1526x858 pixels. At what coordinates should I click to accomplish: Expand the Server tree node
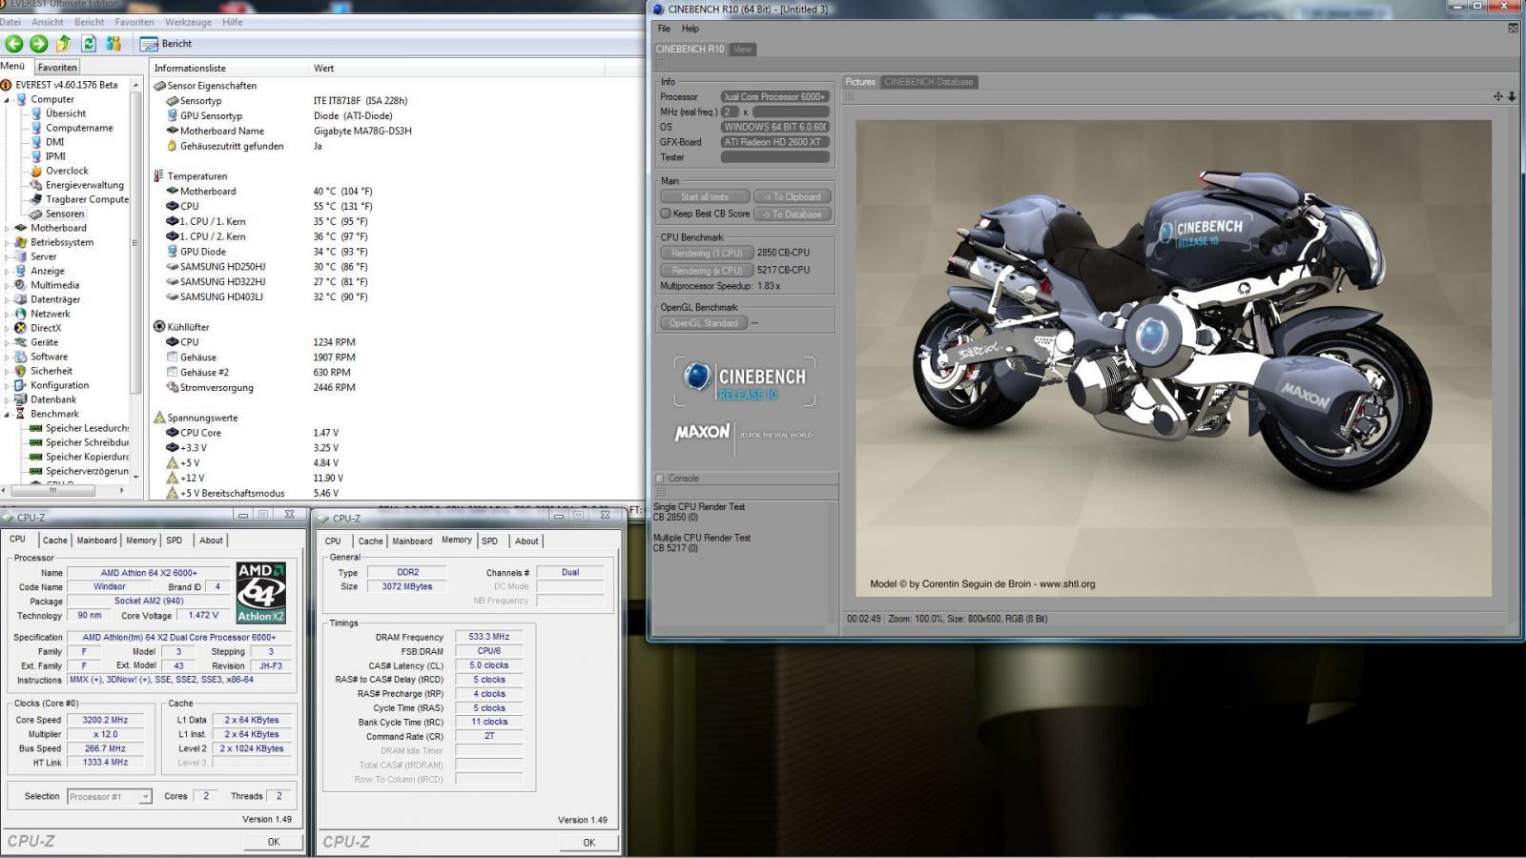pyautogui.click(x=8, y=256)
